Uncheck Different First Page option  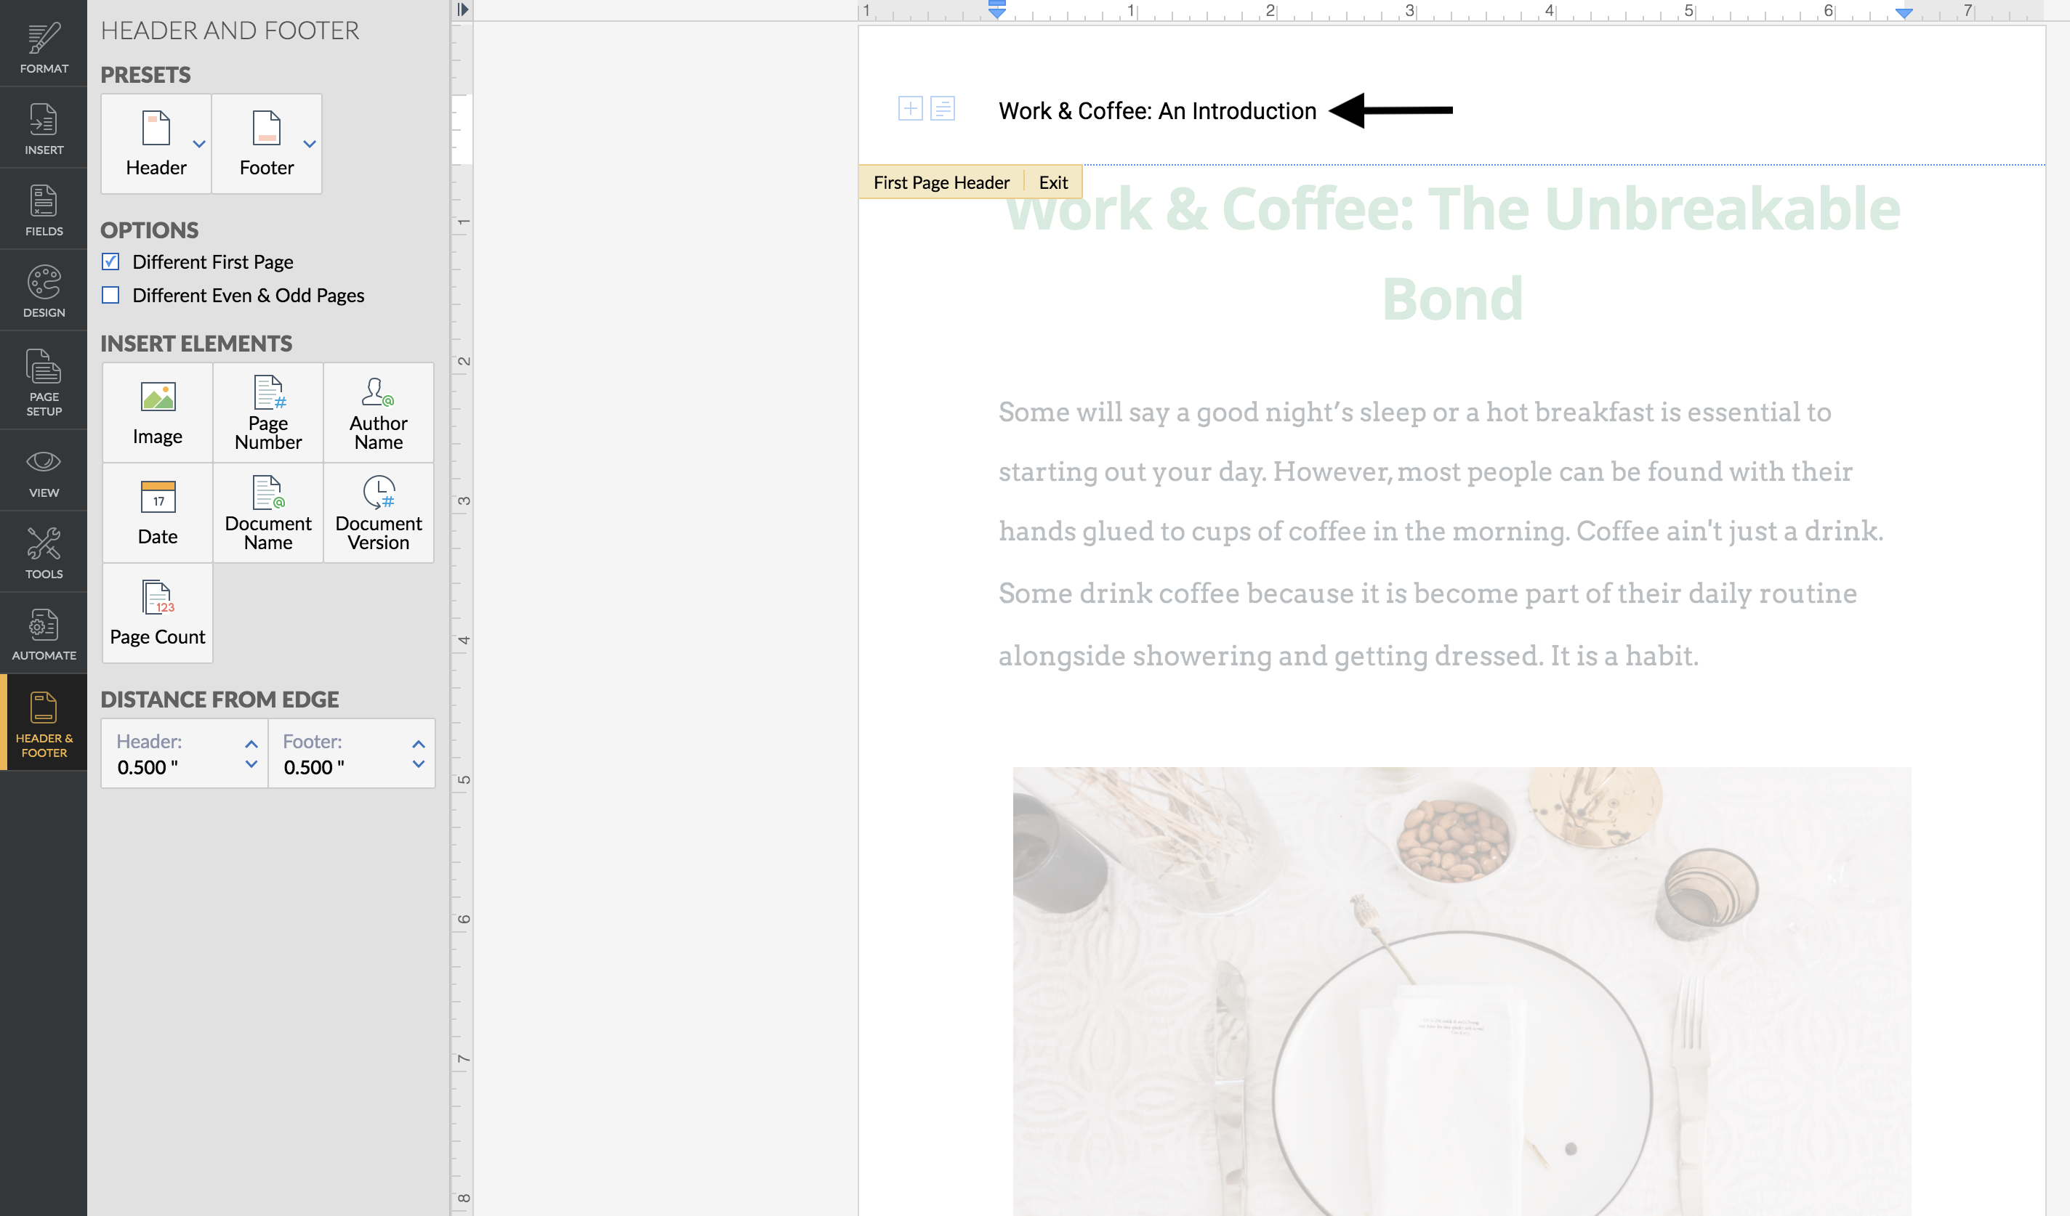[111, 262]
